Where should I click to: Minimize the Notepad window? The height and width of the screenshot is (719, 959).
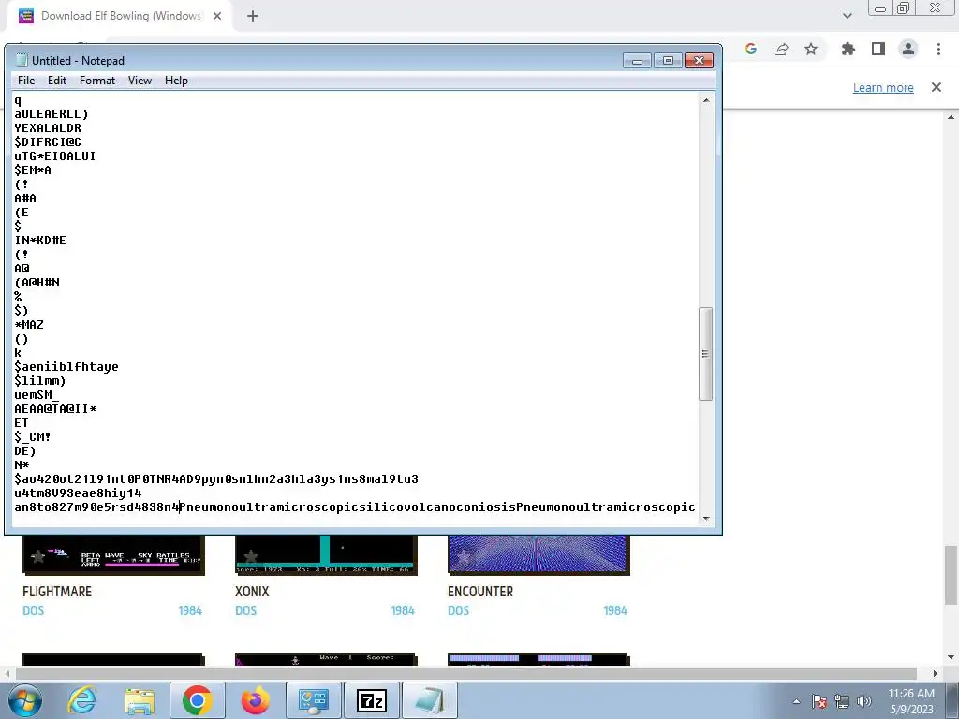point(637,61)
